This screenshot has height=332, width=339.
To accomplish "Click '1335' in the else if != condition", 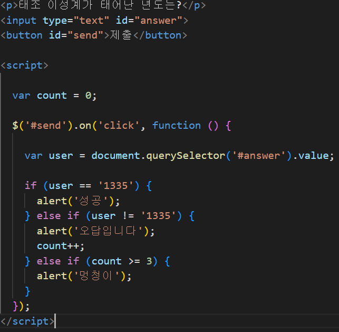I will [159, 216].
